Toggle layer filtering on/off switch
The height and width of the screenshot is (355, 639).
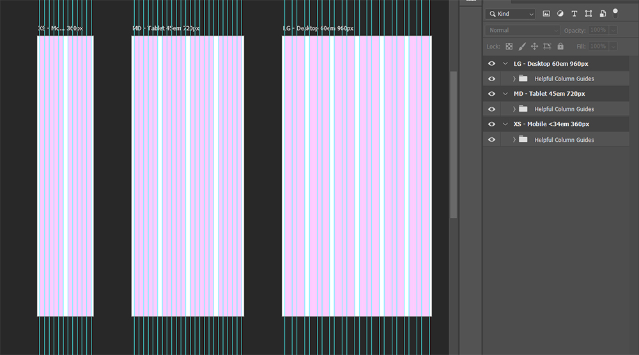615,13
